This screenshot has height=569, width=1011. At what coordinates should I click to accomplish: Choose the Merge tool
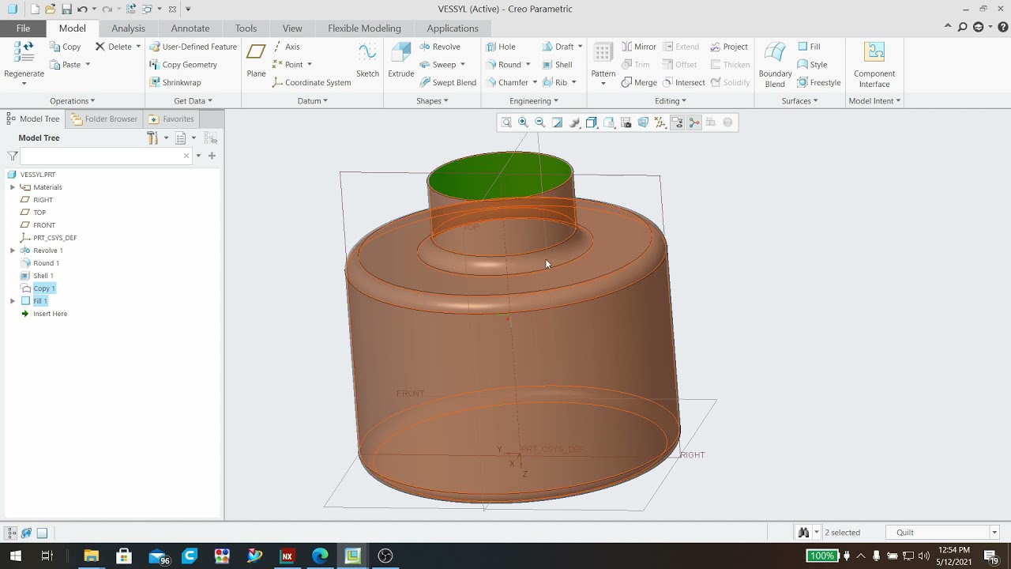[639, 82]
